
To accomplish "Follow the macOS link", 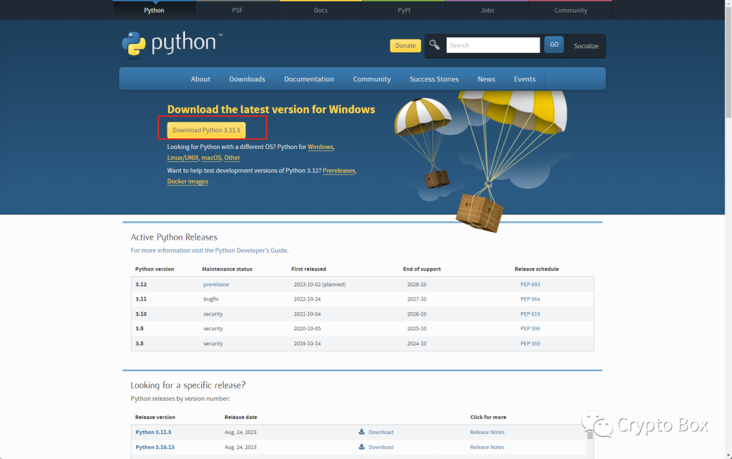I will (211, 158).
